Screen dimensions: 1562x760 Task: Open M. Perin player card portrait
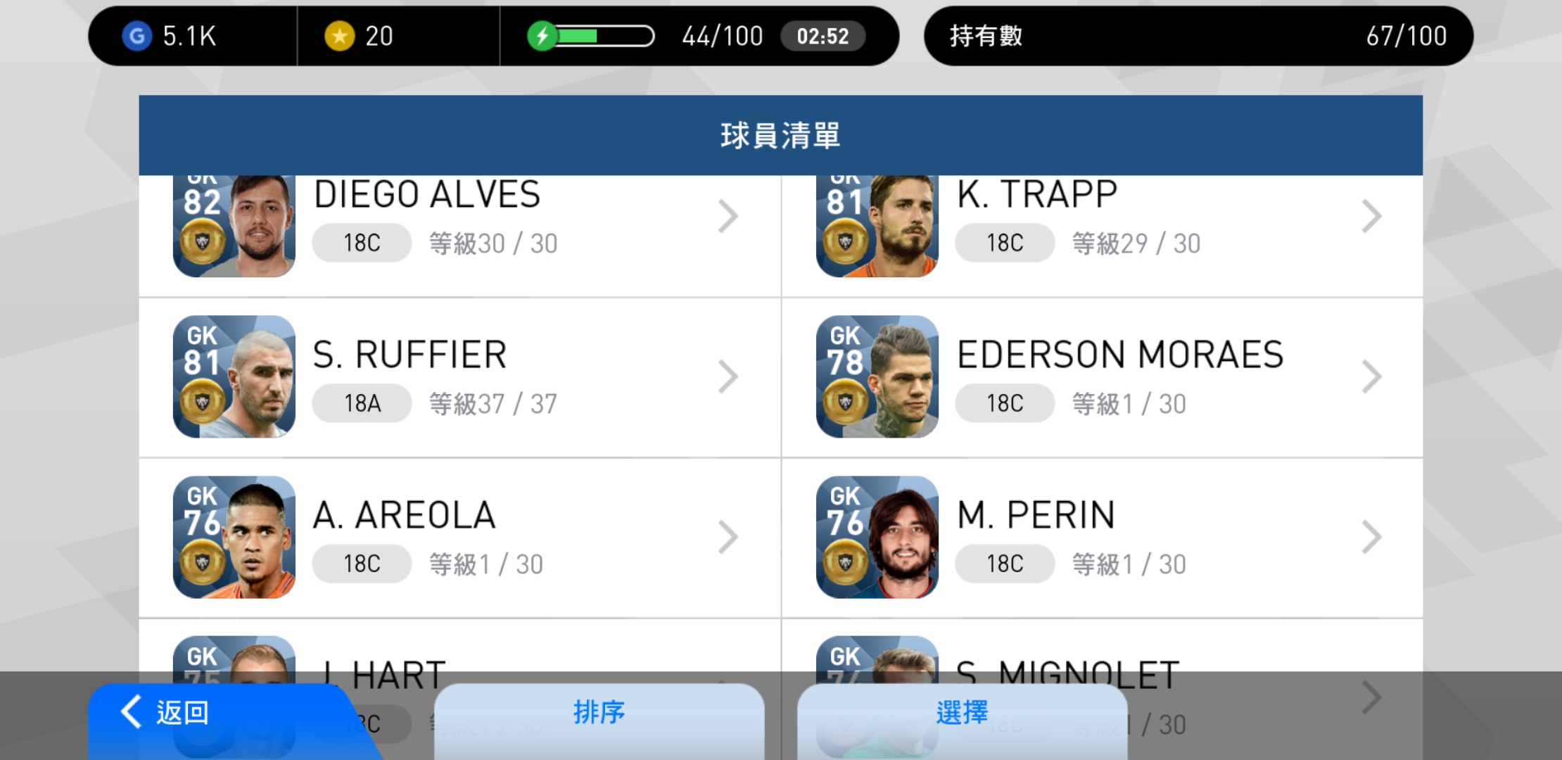pyautogui.click(x=877, y=537)
